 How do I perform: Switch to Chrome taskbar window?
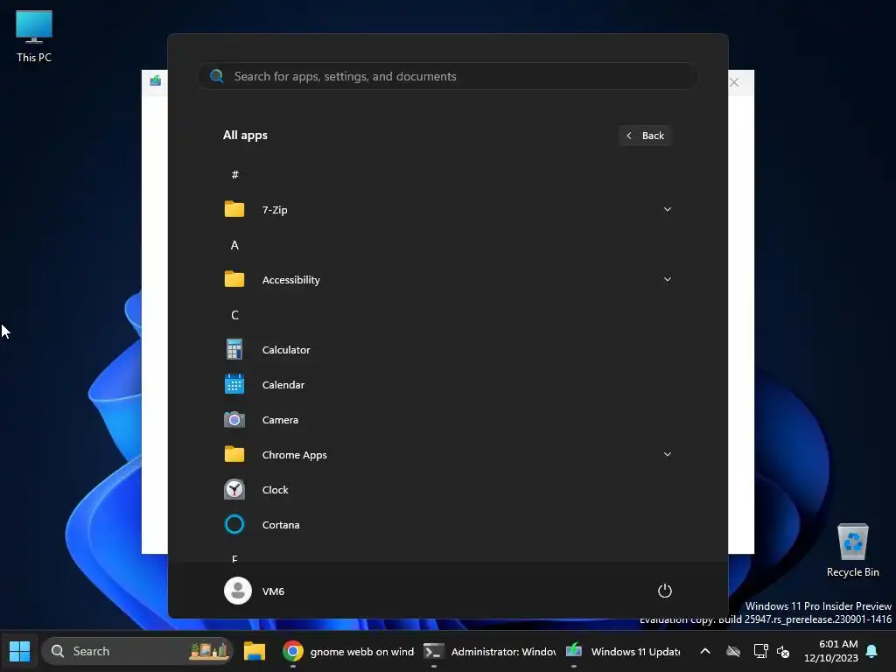tap(348, 651)
